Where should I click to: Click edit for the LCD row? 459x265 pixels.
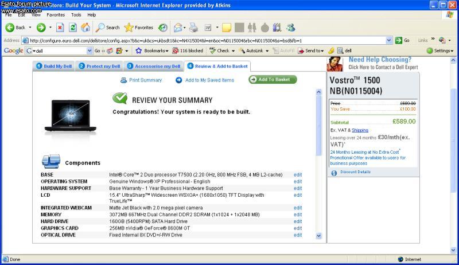coord(298,195)
